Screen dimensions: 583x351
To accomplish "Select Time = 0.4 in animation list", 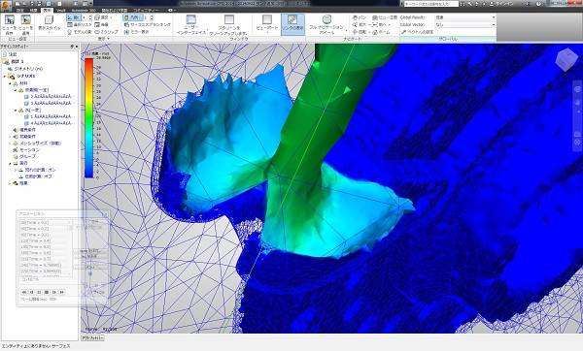I will (x=44, y=240).
